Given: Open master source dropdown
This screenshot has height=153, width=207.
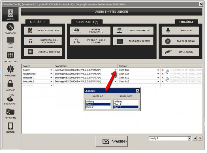Looking at the screenshot, I should 51,70.
